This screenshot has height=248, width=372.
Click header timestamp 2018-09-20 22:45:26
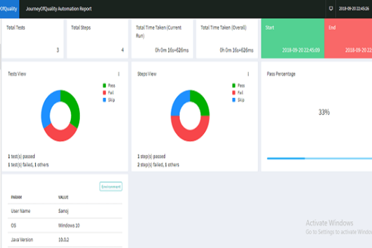coord(354,9)
